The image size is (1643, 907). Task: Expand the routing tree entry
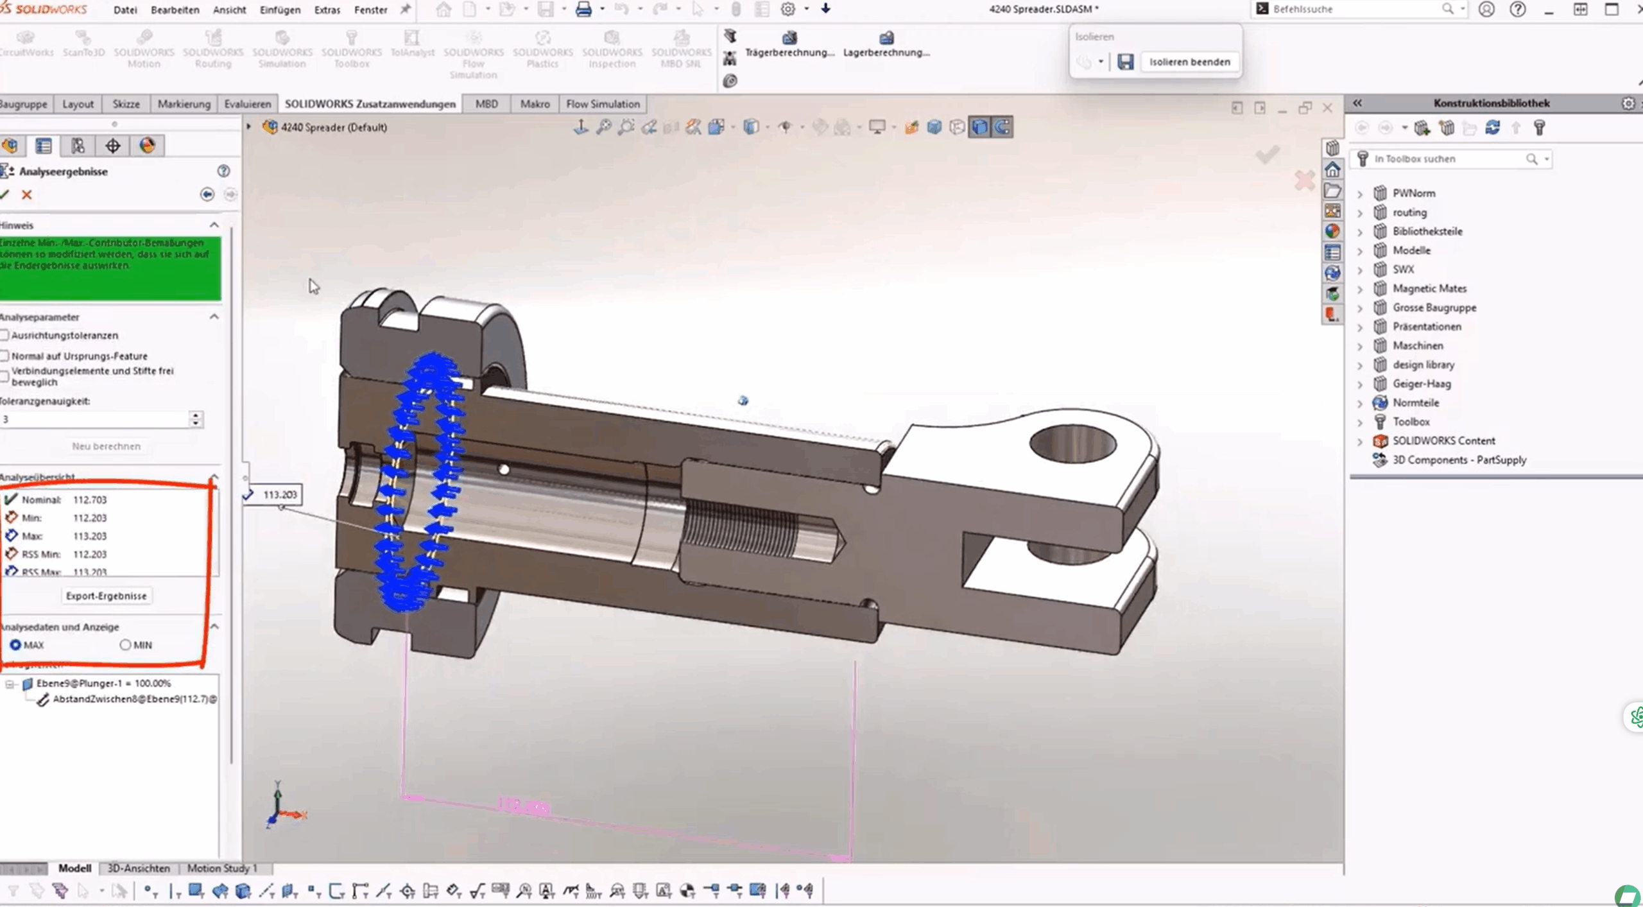(x=1361, y=212)
